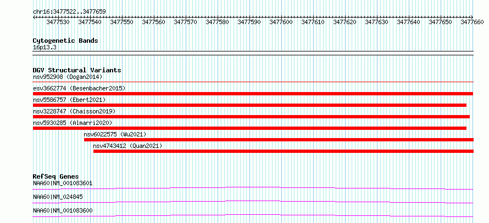This screenshot has height=223, width=489.
Task: Click ruler position 3477640
Action: point(409,22)
